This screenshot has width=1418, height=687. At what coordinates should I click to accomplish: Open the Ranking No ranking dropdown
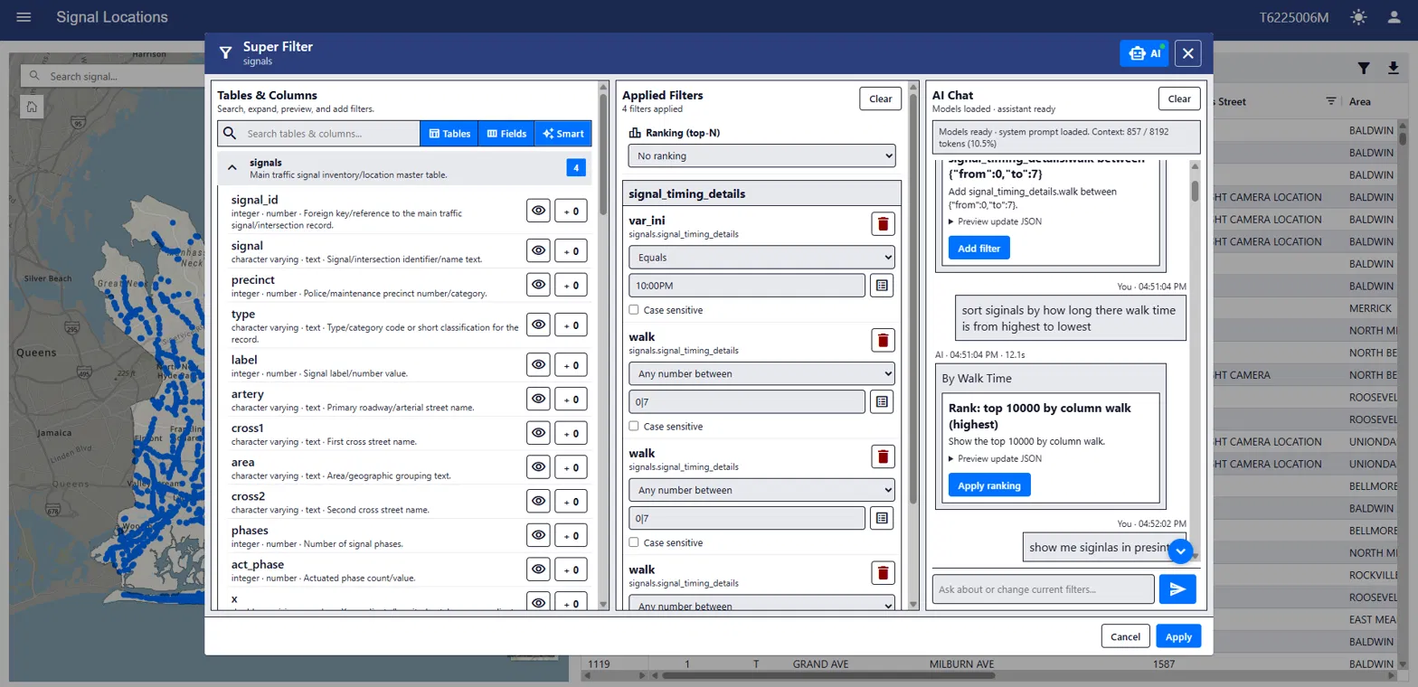(761, 155)
